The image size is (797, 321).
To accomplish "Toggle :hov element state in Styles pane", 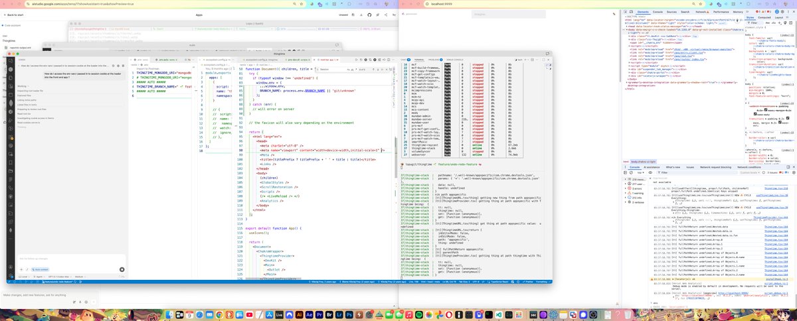I will pos(768,23).
